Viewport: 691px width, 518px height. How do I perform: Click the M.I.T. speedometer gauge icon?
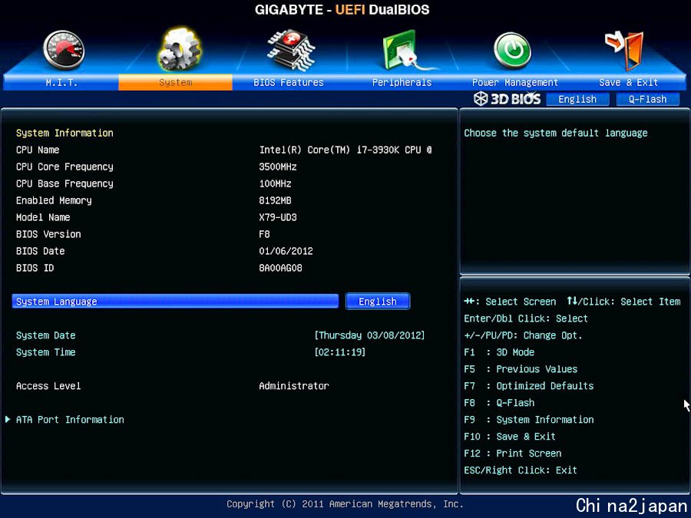pos(64,50)
